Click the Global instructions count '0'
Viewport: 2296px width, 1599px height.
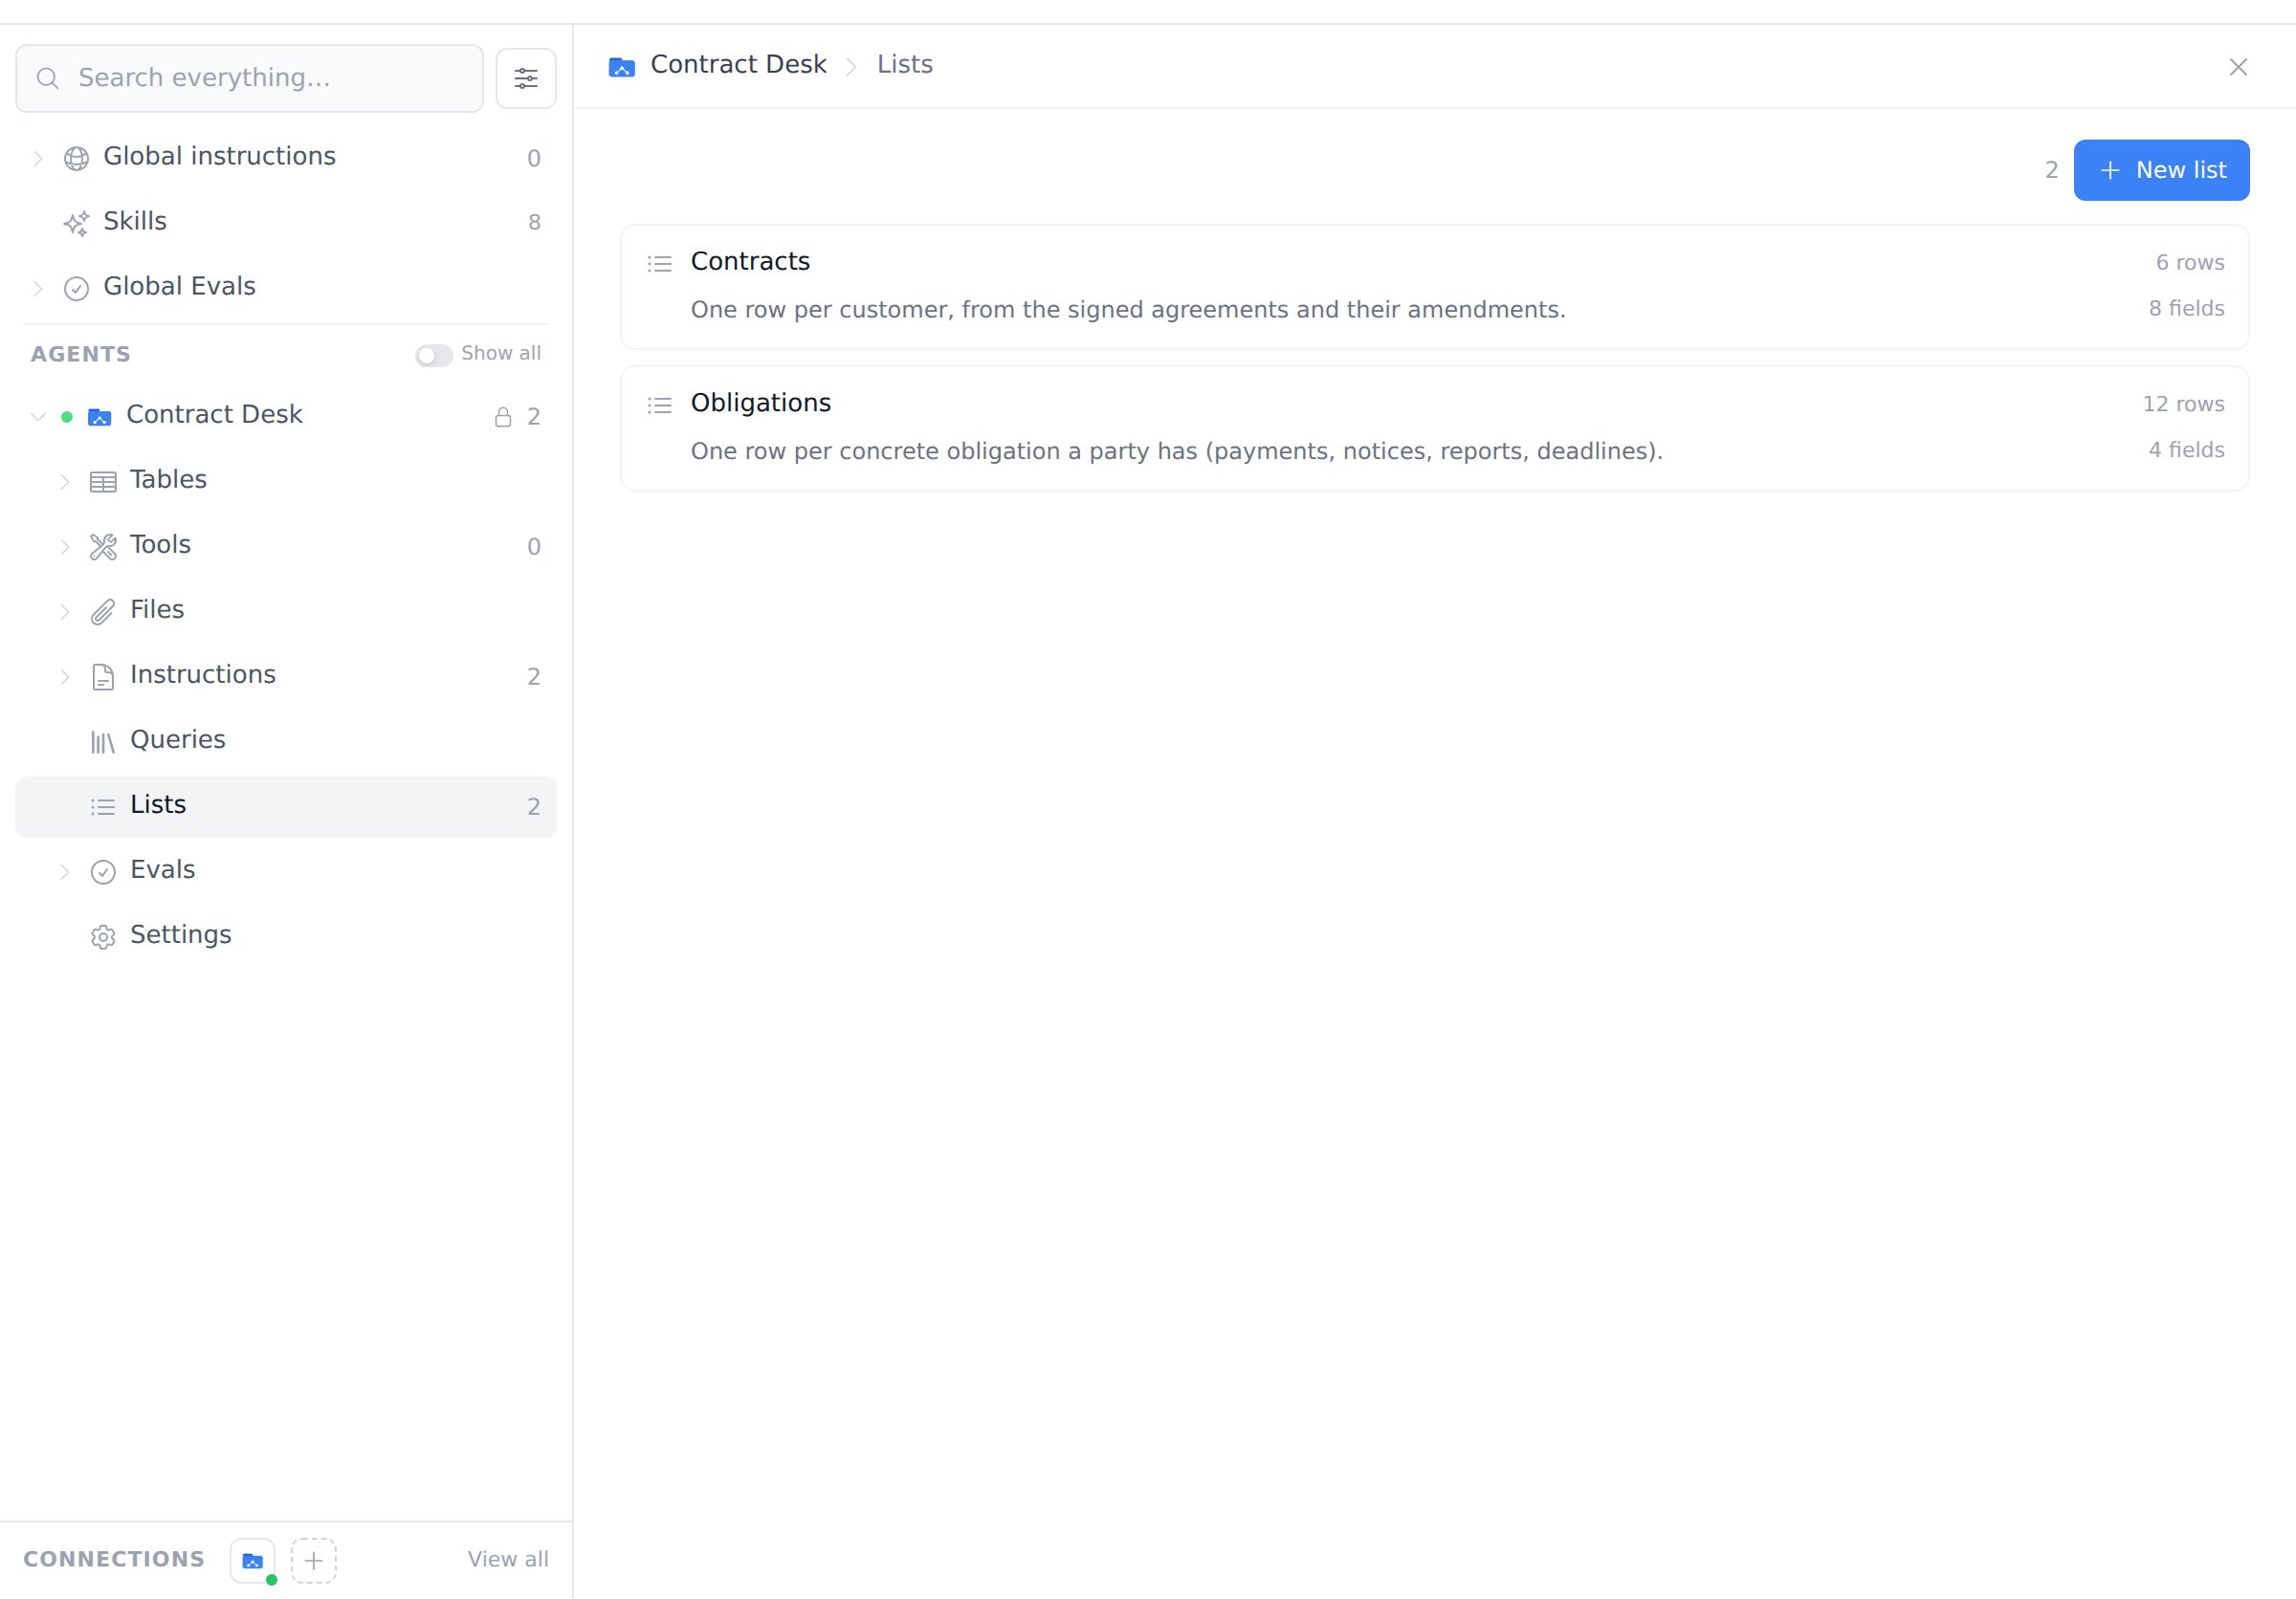tap(534, 159)
